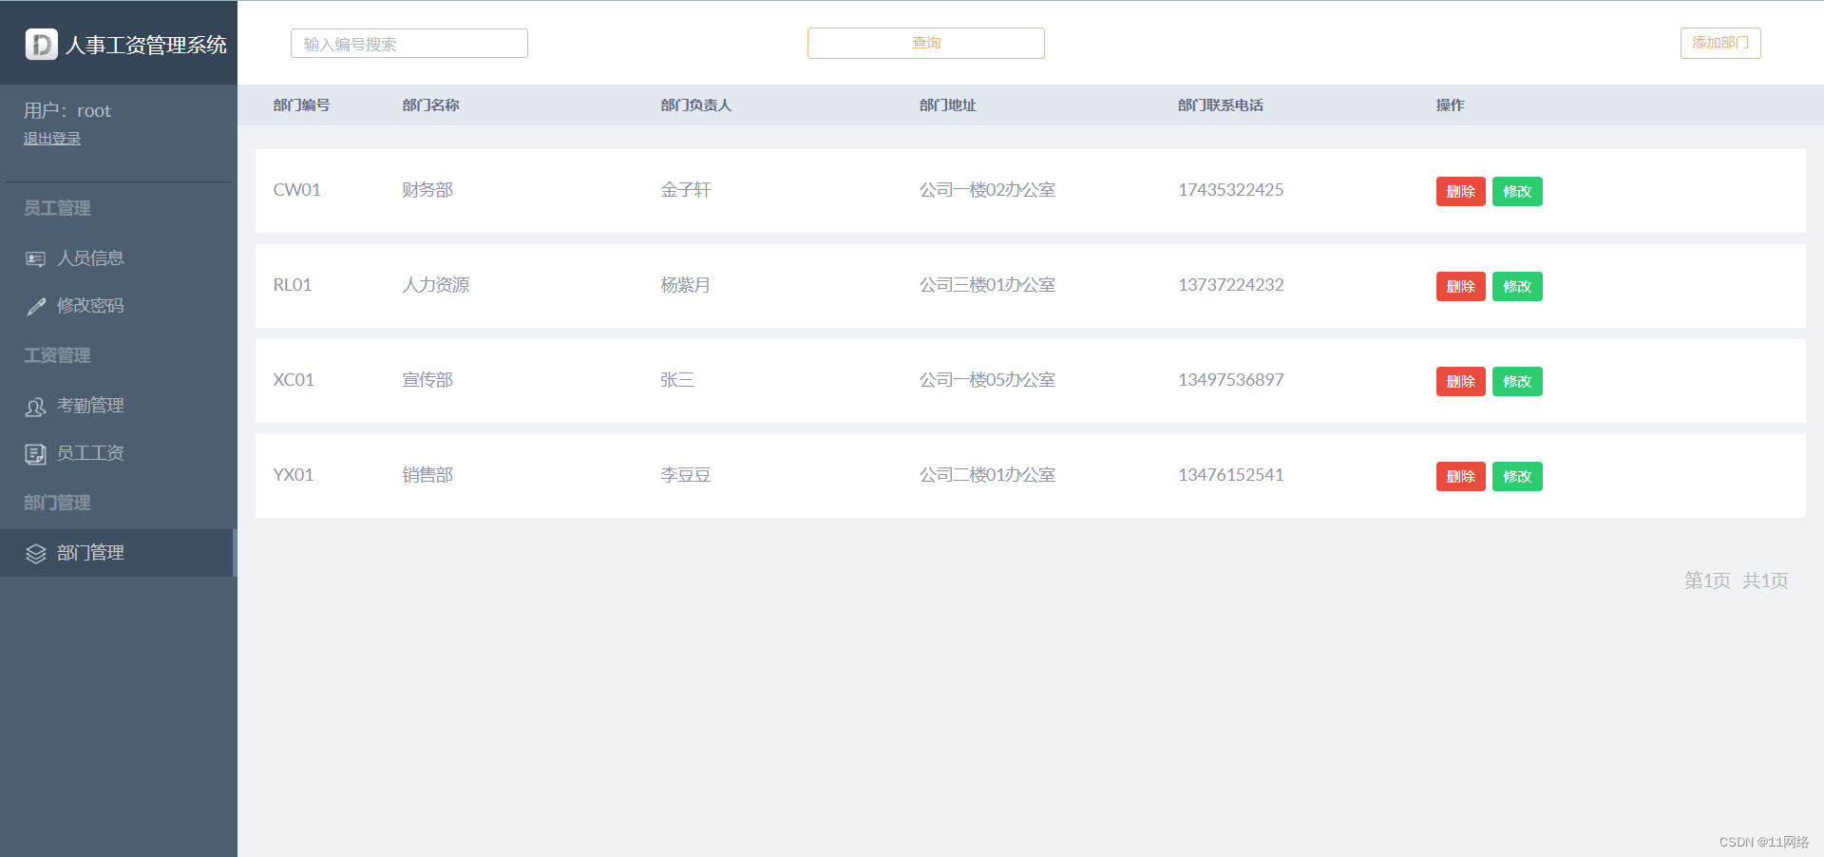Select the XC01 department code cell
The height and width of the screenshot is (857, 1824).
294,380
